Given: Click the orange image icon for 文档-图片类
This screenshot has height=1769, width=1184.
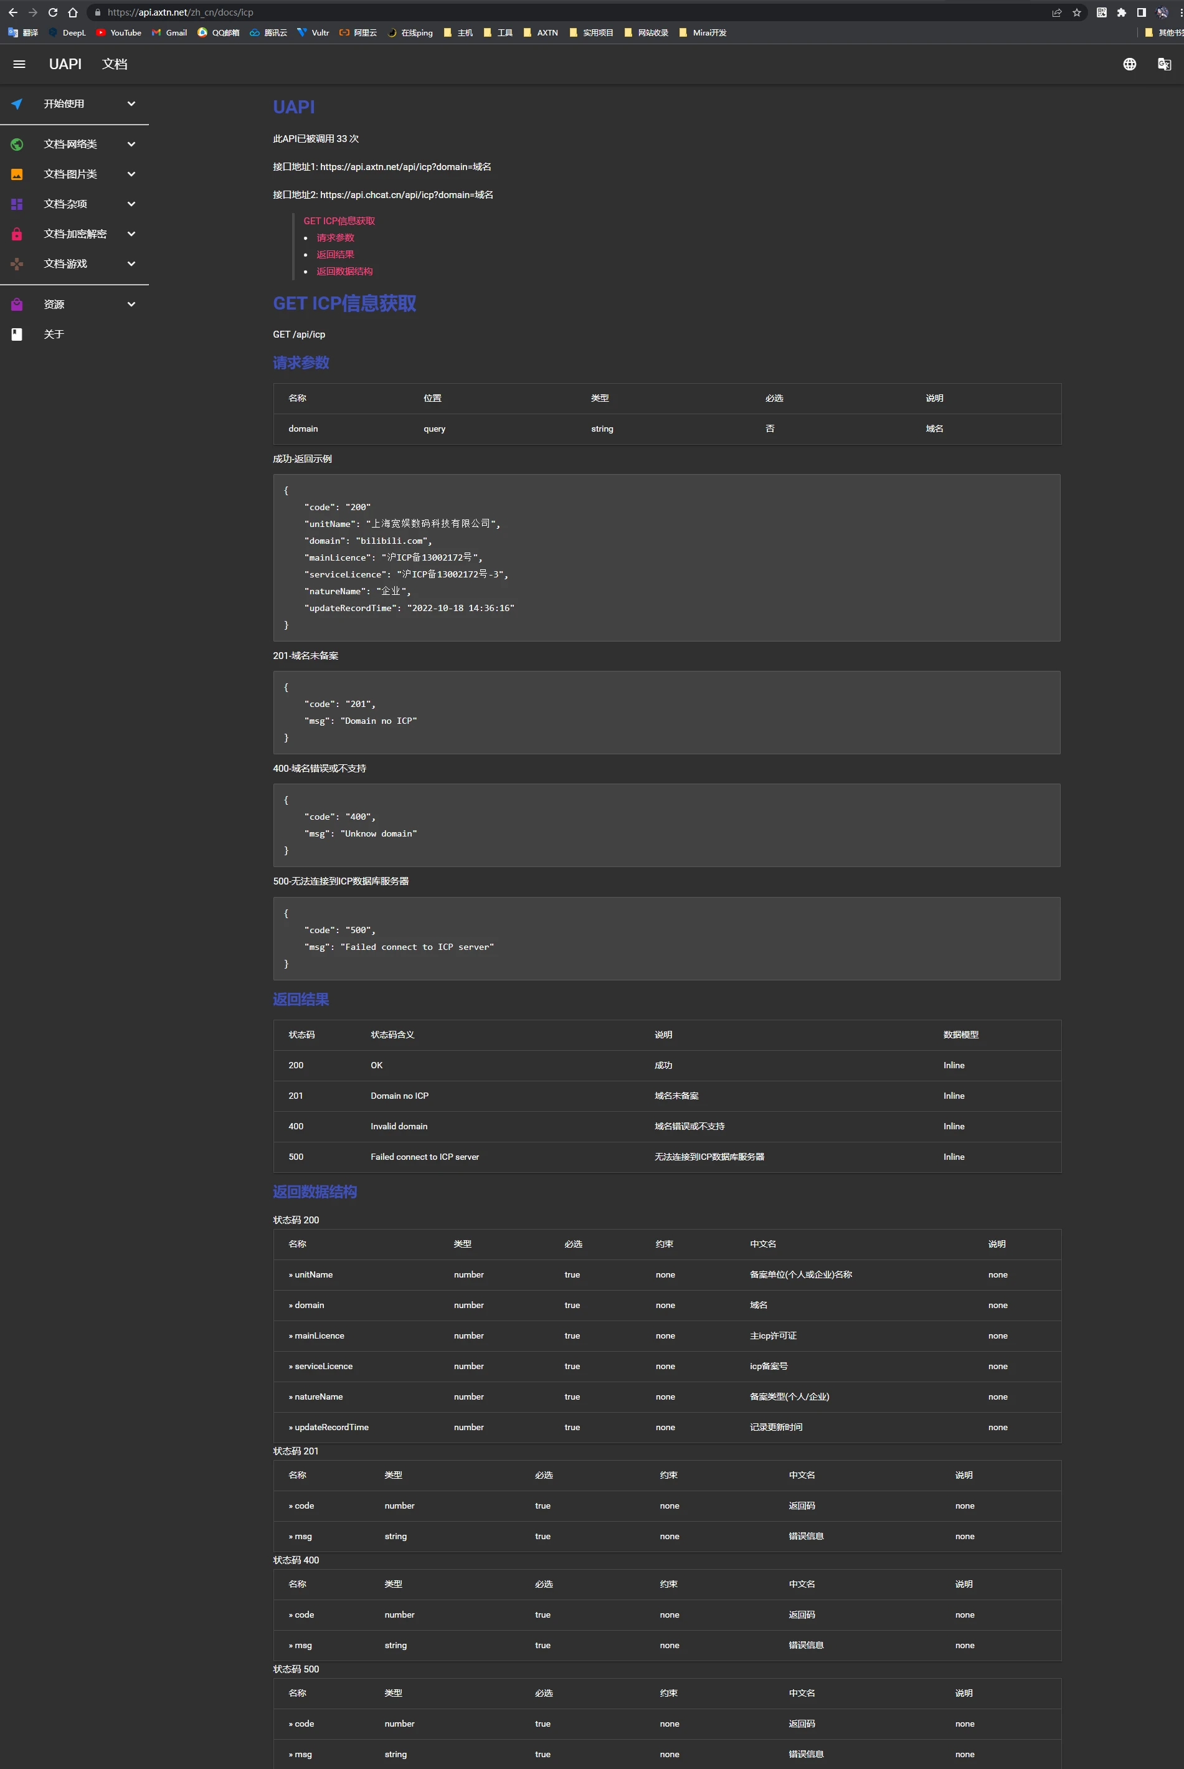Looking at the screenshot, I should tap(17, 174).
